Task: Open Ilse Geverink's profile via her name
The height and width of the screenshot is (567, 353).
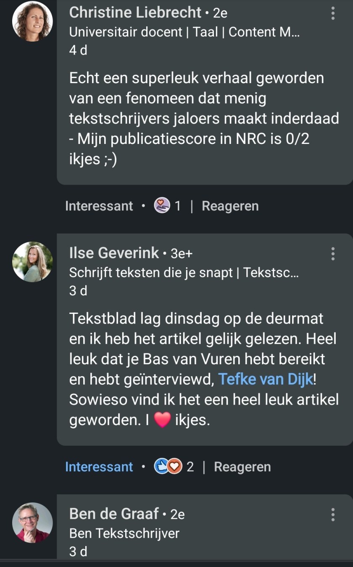Action: pyautogui.click(x=114, y=253)
